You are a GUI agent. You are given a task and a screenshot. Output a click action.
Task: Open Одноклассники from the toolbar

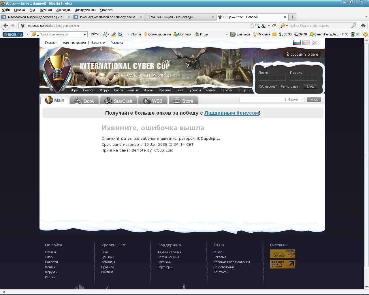point(157,34)
